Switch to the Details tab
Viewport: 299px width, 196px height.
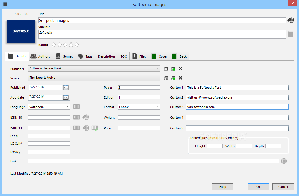coord(17,56)
